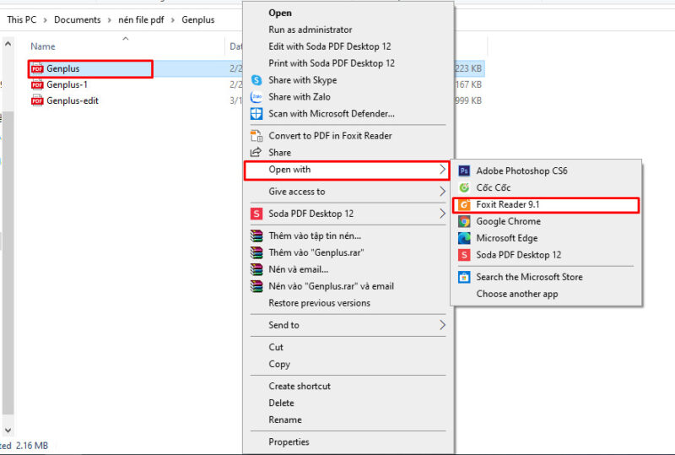This screenshot has width=675, height=455.
Task: Select Restore previous versions
Action: (x=320, y=303)
